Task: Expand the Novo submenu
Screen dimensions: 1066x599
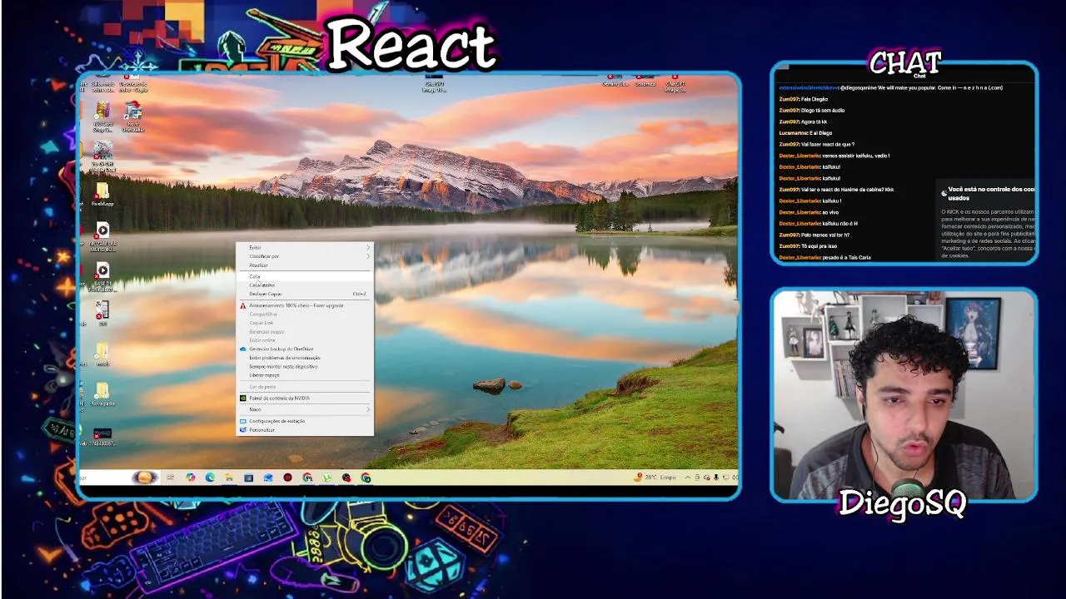Action: click(x=305, y=409)
